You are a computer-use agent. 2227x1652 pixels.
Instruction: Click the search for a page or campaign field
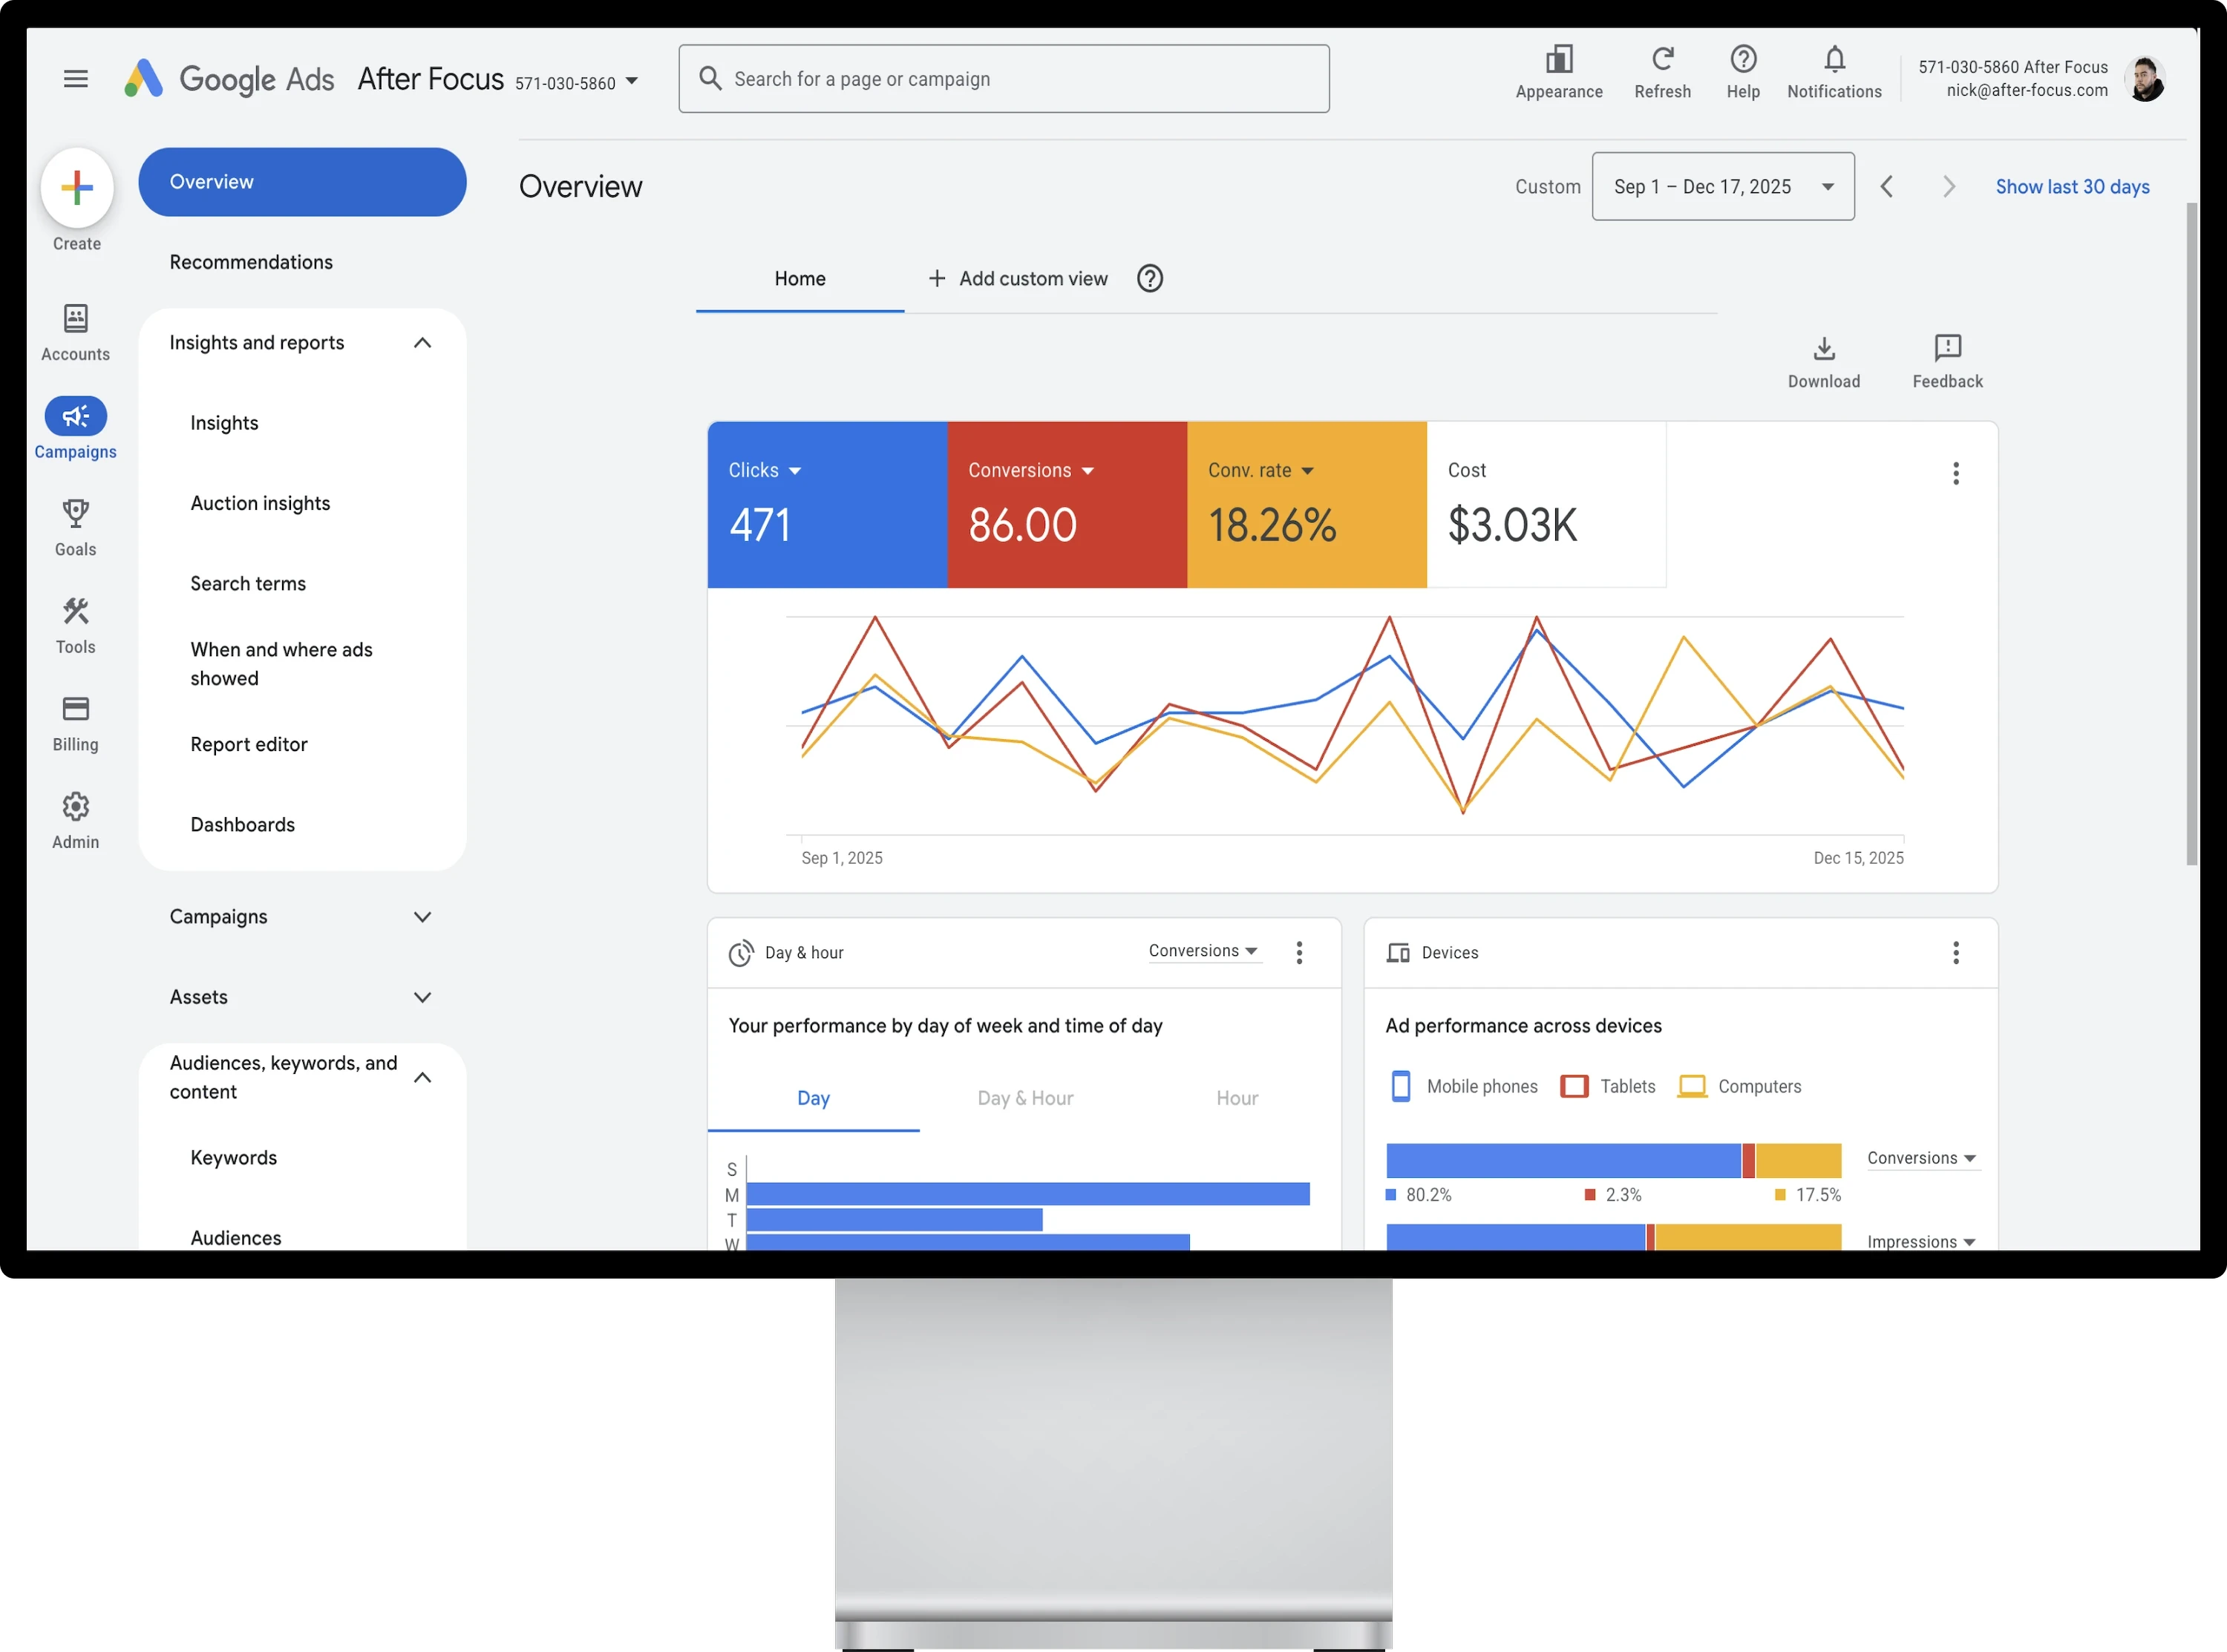pos(1003,78)
